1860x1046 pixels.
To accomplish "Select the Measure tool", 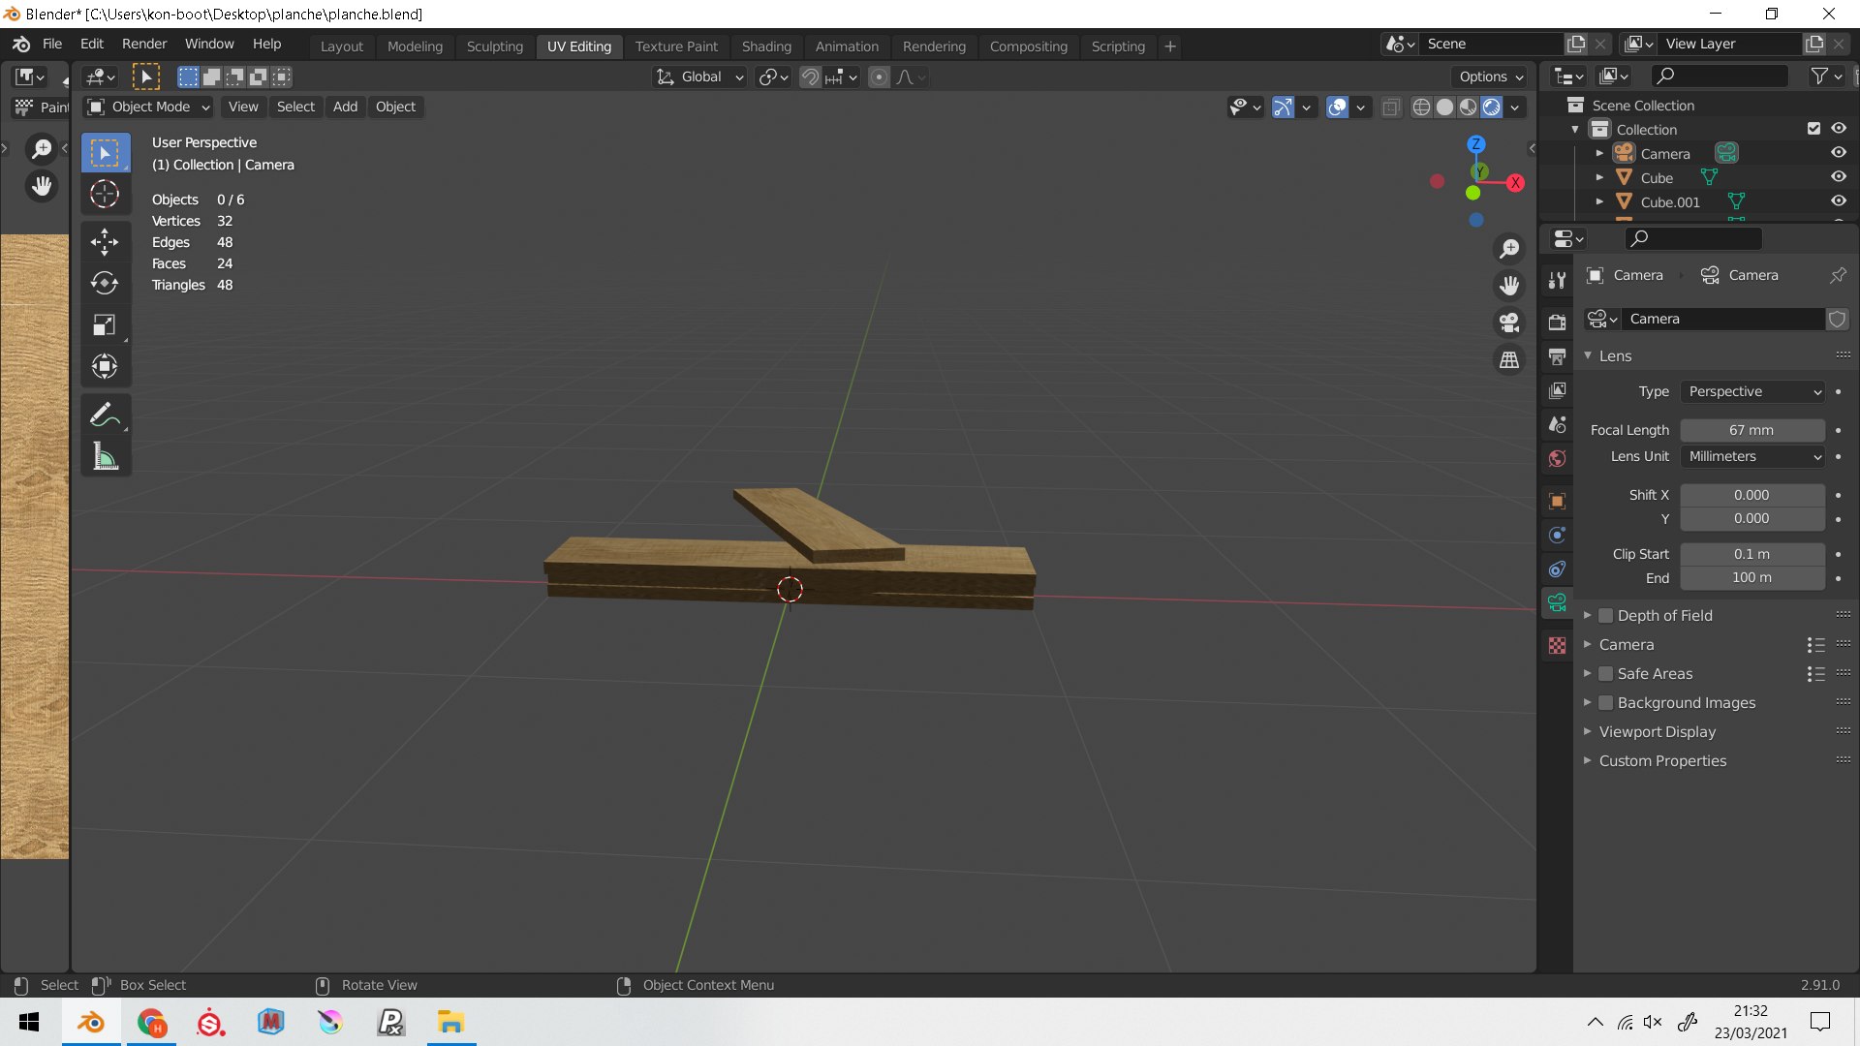I will point(105,456).
